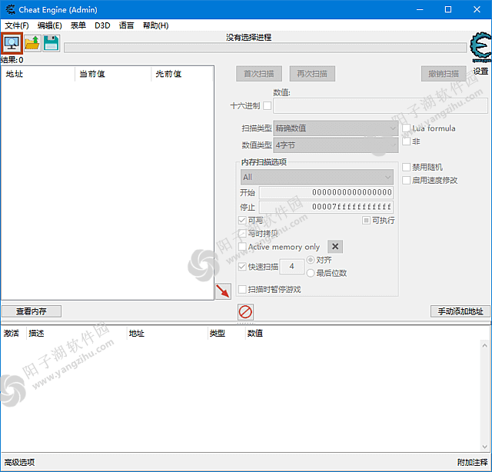This screenshot has width=492, height=472.
Task: Click fast scan alignment value 4 field
Action: (292, 267)
